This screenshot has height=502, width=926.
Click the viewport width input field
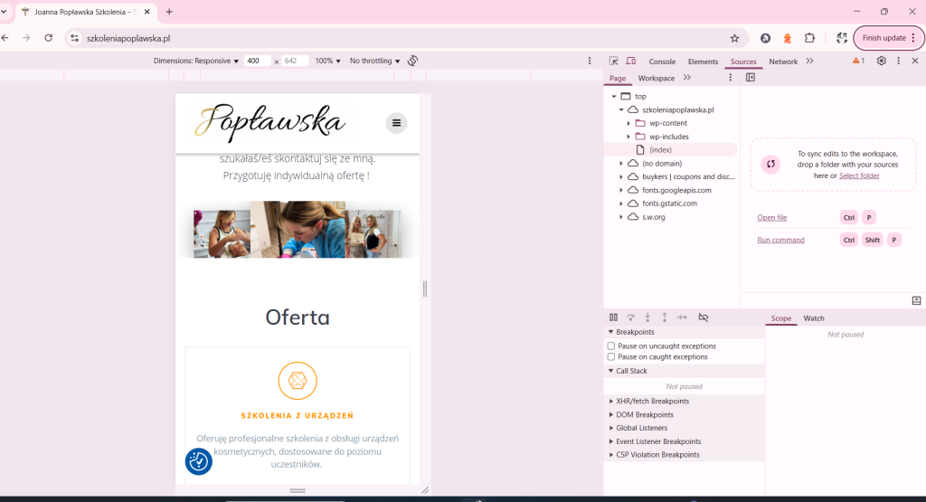coord(258,61)
